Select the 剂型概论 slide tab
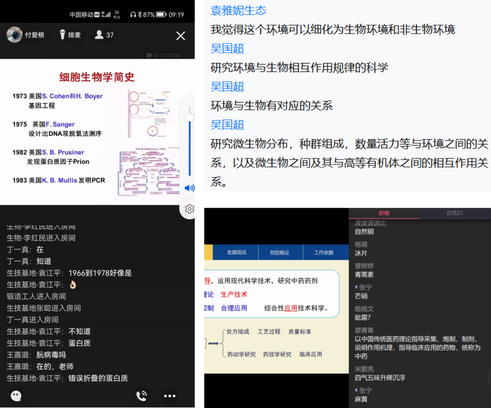 point(279,253)
